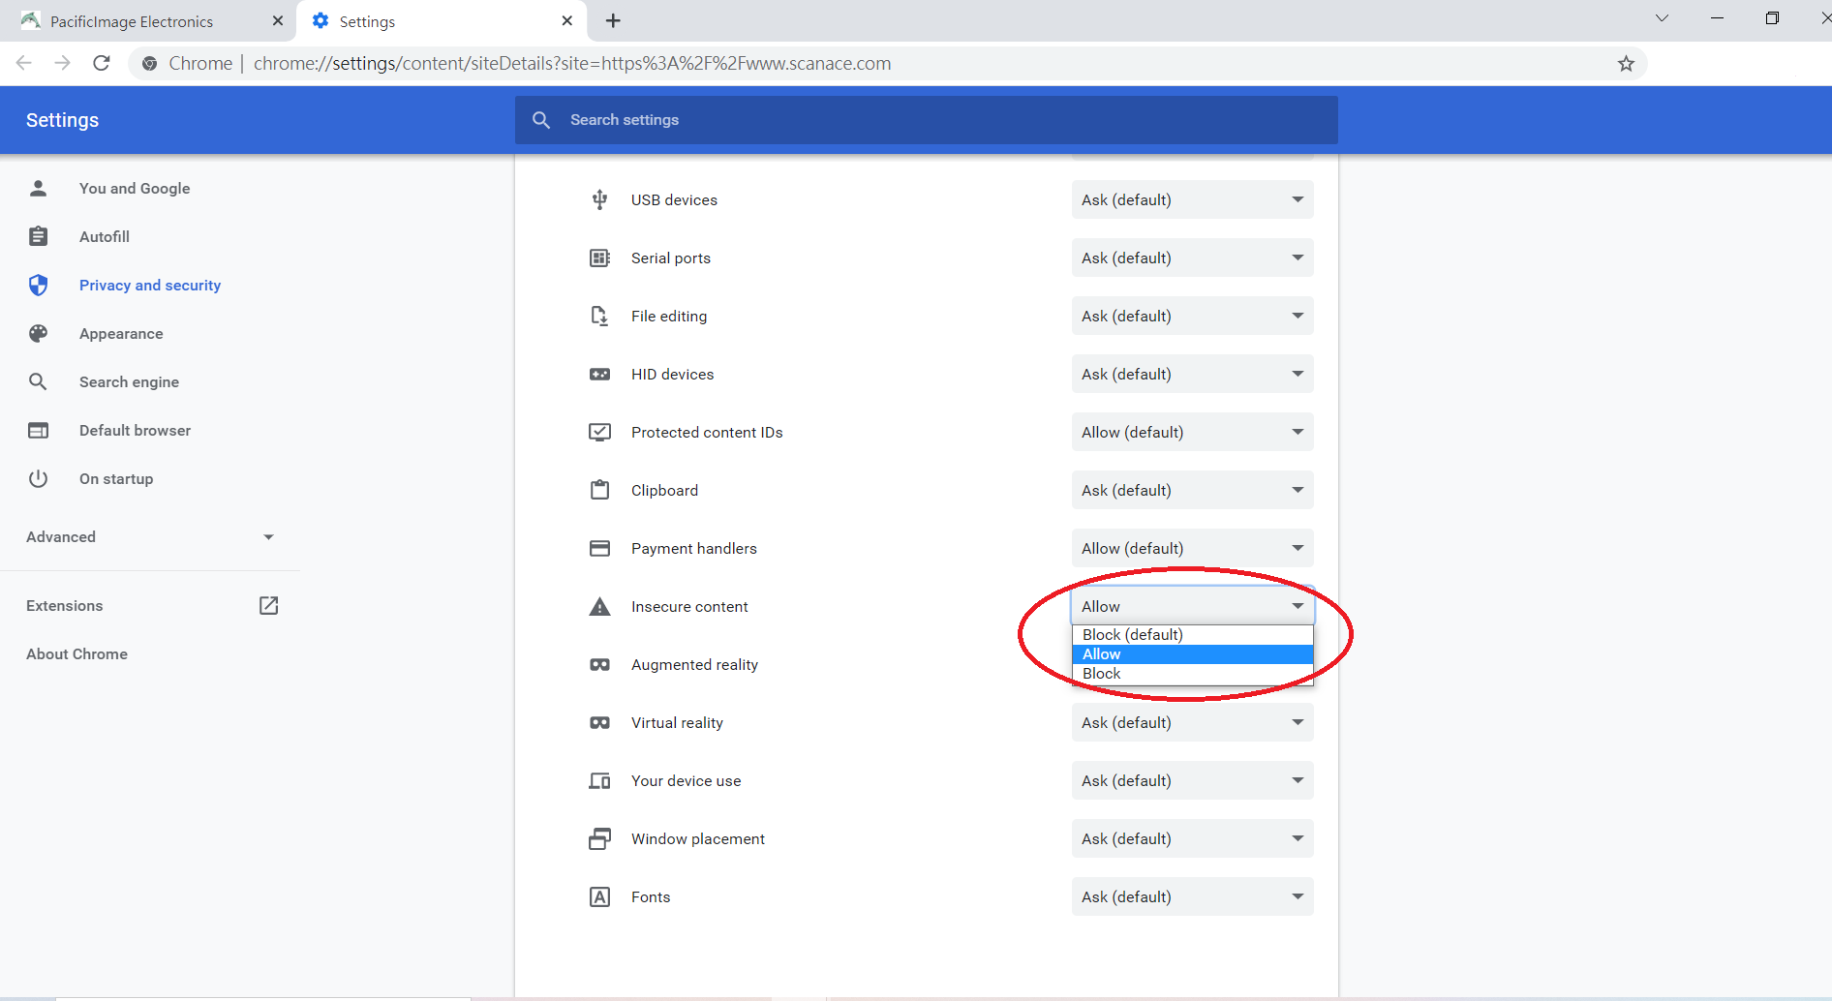1832x1001 pixels.
Task: Open a new tab with plus button
Action: pyautogui.click(x=613, y=21)
